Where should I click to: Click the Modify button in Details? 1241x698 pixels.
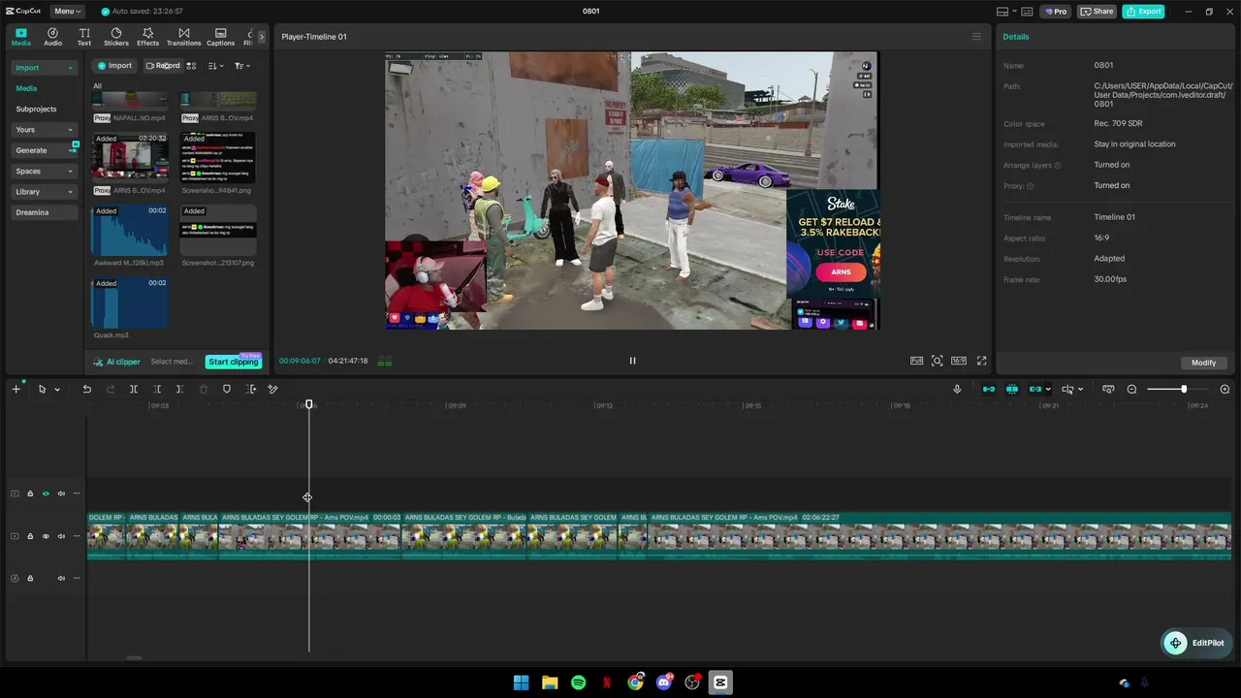click(x=1203, y=363)
